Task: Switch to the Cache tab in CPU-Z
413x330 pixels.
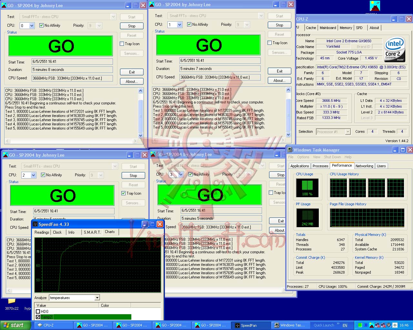Action: (x=311, y=28)
